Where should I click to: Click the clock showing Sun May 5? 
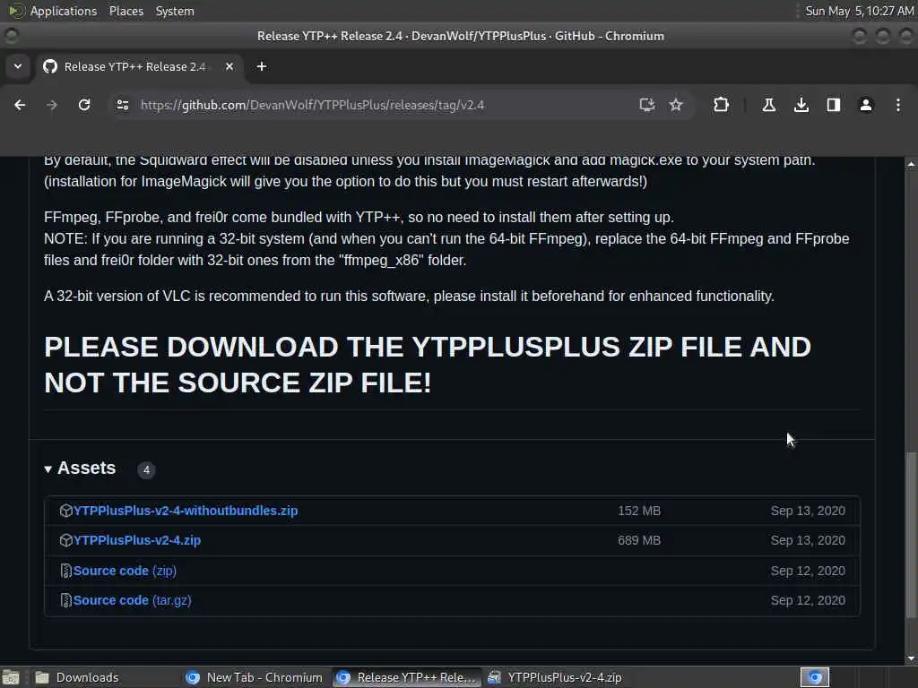tap(859, 11)
